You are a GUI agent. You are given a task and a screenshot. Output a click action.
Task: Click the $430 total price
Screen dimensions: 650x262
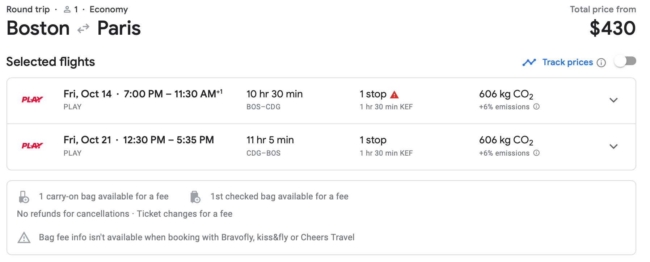coord(612,28)
